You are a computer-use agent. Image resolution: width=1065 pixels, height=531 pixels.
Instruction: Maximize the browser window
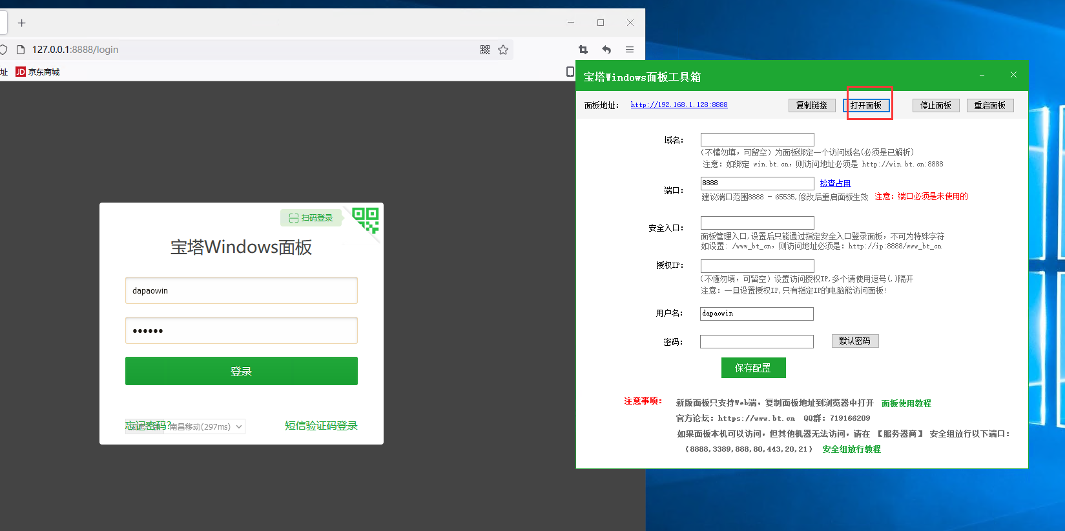(601, 23)
